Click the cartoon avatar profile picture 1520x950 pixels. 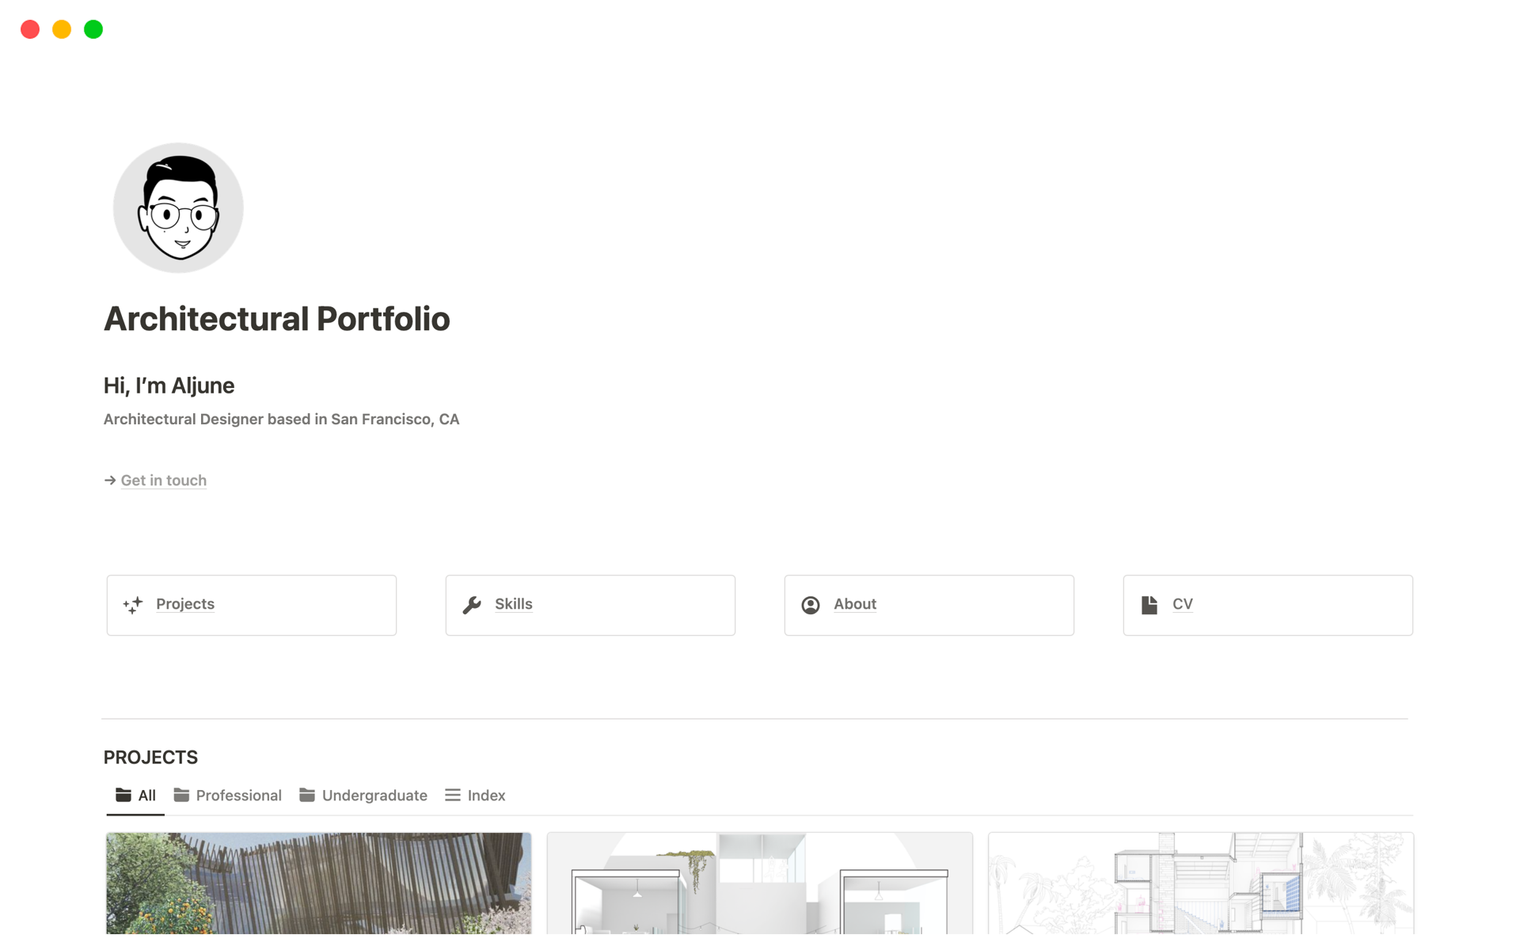(178, 208)
